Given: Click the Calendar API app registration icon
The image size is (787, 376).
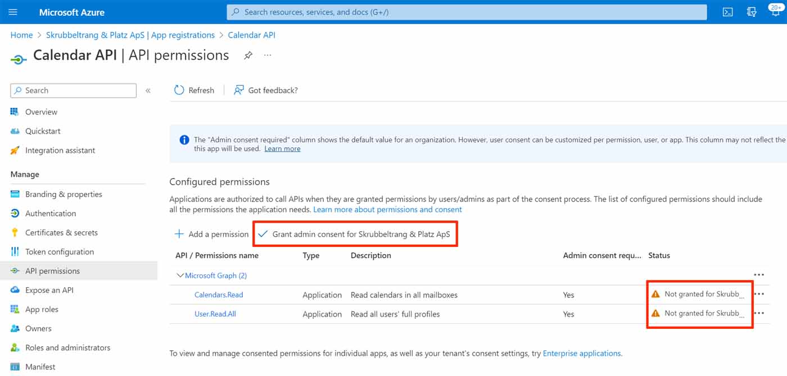Looking at the screenshot, I should [19, 59].
